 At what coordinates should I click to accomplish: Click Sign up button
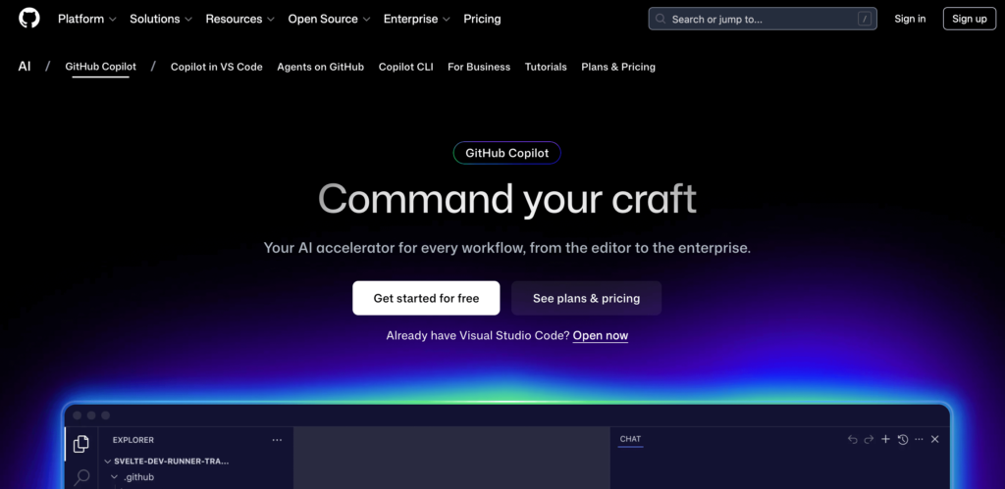pyautogui.click(x=969, y=19)
